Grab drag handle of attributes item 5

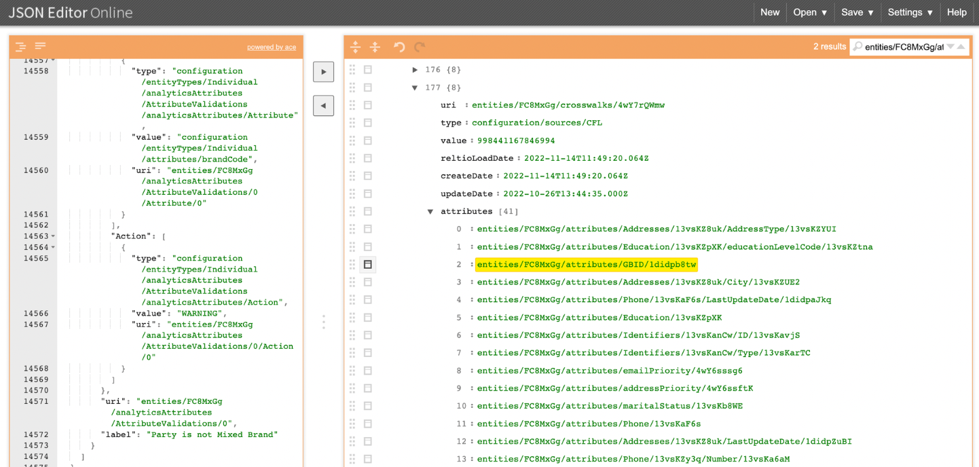[x=352, y=318]
